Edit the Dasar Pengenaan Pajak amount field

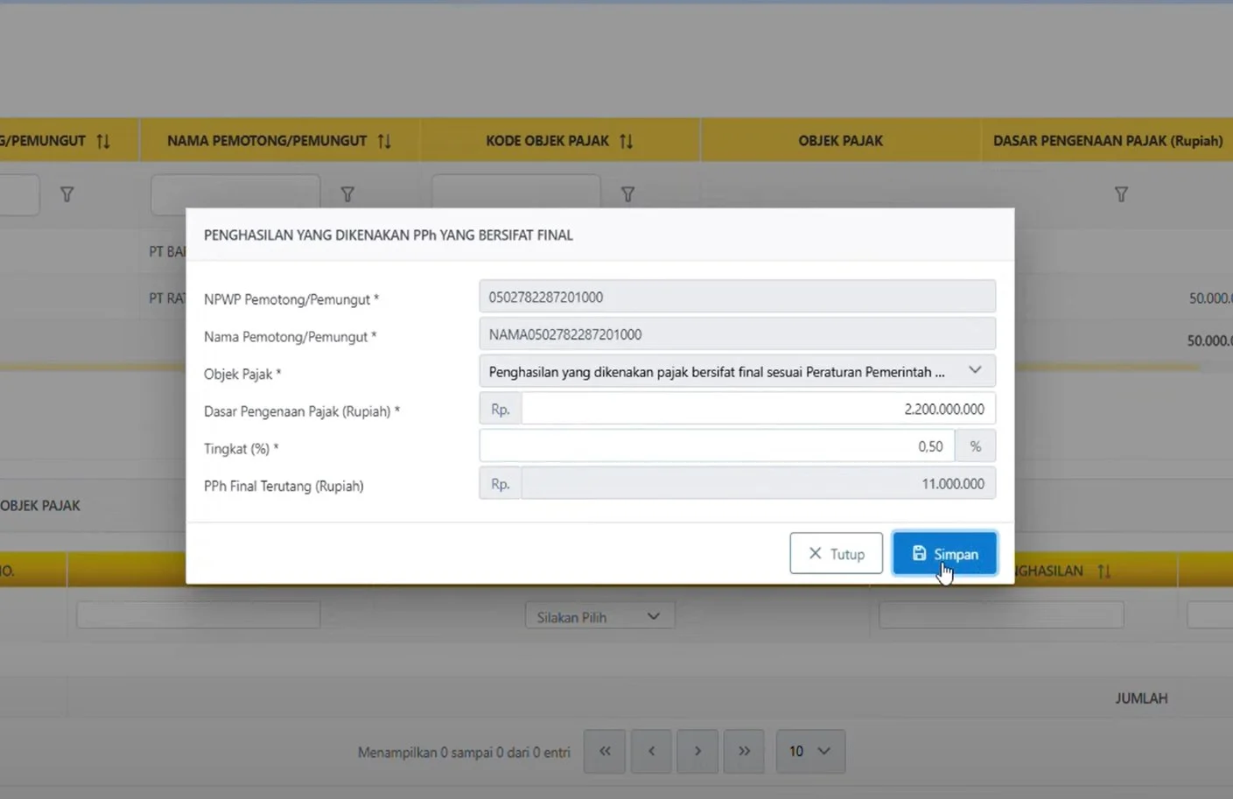pyautogui.click(x=757, y=410)
